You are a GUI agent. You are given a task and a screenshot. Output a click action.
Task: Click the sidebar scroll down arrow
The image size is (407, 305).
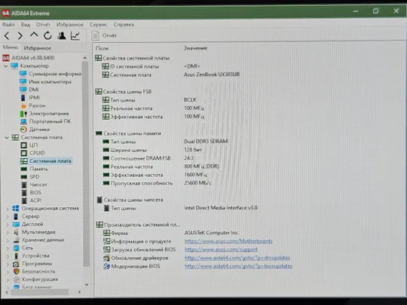coord(87,285)
